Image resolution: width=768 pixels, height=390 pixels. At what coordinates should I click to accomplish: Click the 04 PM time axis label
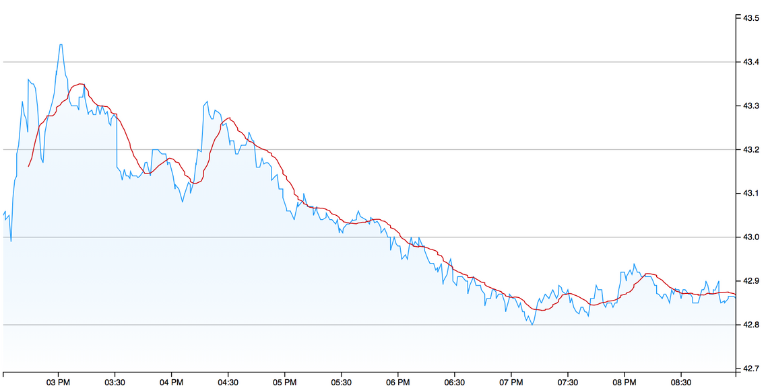(171, 383)
